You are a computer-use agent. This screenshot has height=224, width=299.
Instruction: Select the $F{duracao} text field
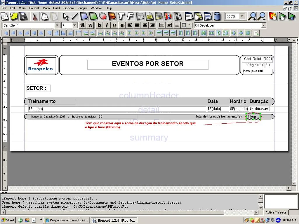tap(260, 108)
